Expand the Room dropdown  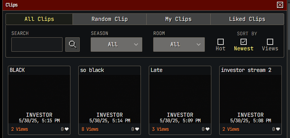[179, 45]
